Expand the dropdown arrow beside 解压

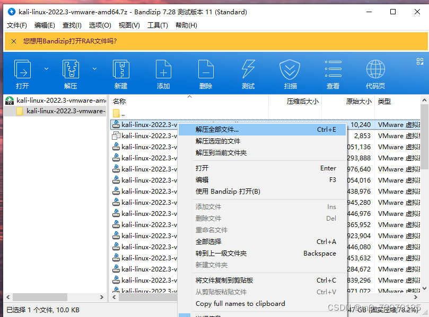(x=95, y=69)
